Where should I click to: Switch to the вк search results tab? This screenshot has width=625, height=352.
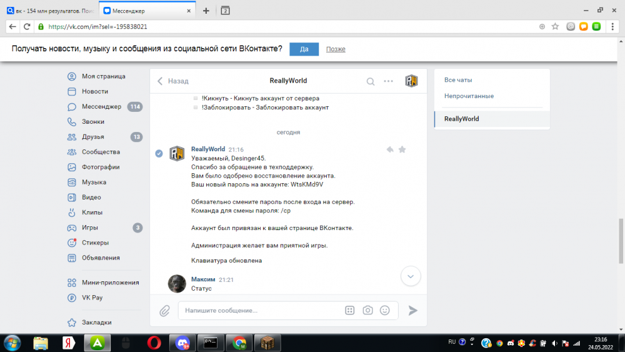click(50, 11)
